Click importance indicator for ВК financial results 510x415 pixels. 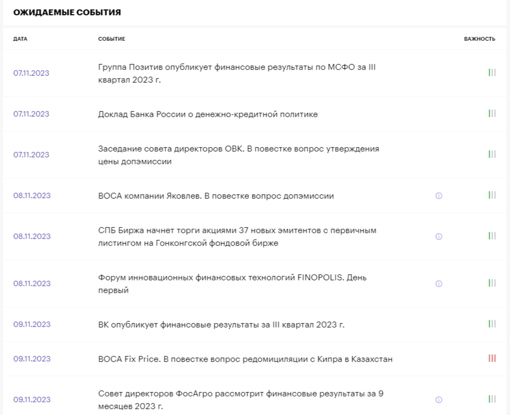492,324
